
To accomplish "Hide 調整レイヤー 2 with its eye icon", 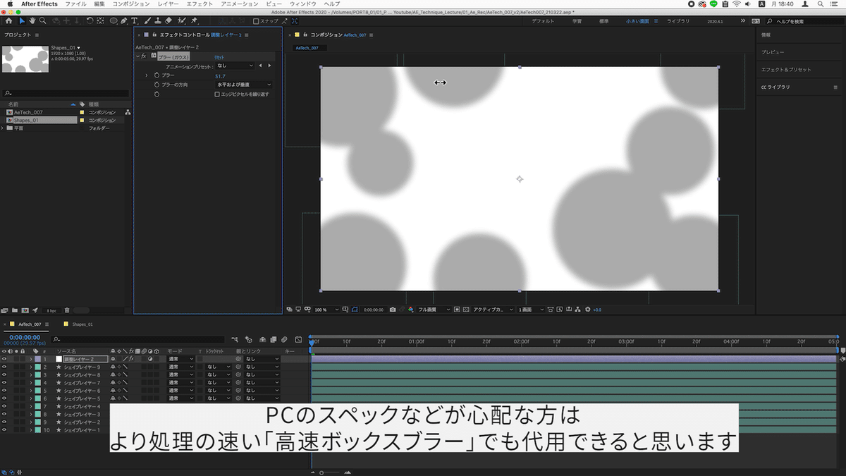I will tap(4, 359).
